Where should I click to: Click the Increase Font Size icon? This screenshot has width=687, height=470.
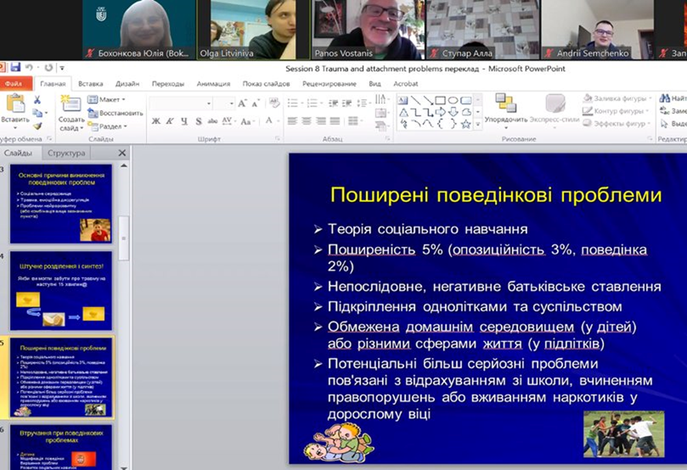coord(242,103)
